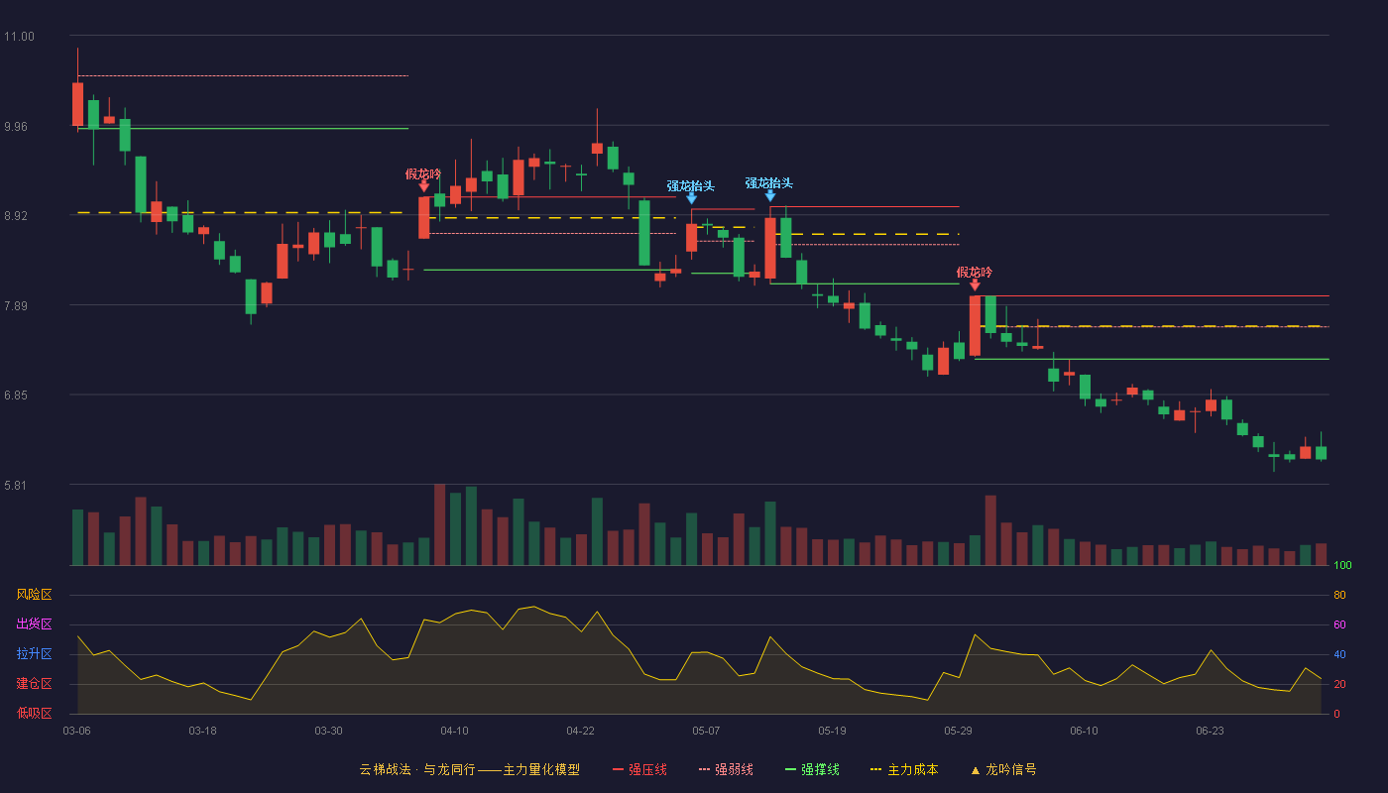Click the 06-10 date label
Viewport: 1388px width, 793px height.
pyautogui.click(x=1084, y=731)
